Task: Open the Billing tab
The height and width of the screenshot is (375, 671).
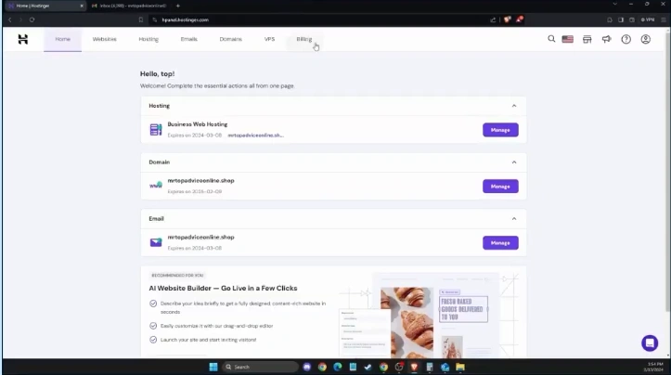Action: point(303,39)
